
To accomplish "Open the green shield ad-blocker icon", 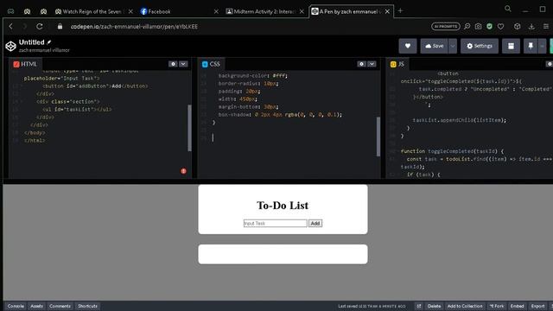I will tap(489, 27).
